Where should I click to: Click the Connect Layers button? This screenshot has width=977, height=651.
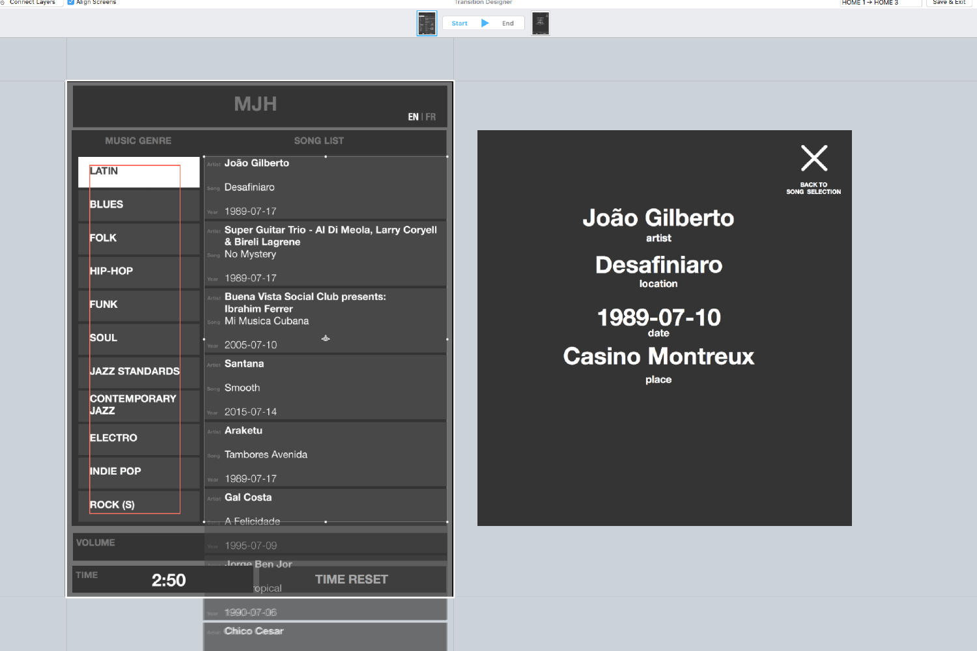31,3
